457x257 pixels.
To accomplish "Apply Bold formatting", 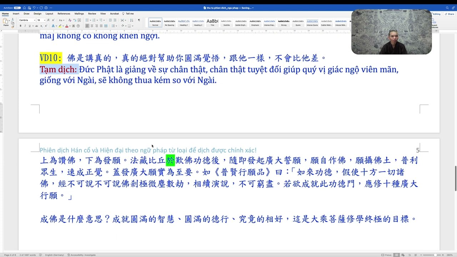I will (x=20, y=26).
